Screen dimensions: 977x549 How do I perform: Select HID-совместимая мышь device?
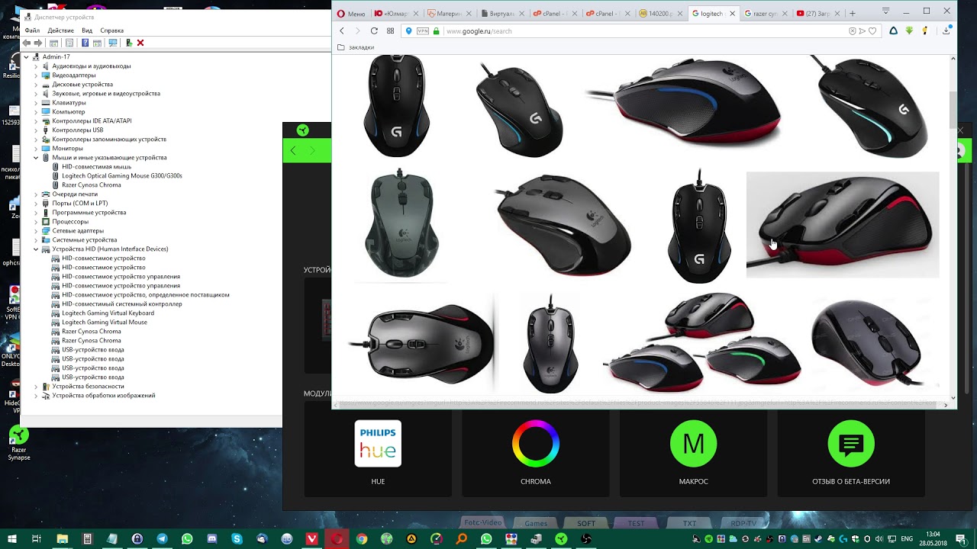tap(97, 167)
